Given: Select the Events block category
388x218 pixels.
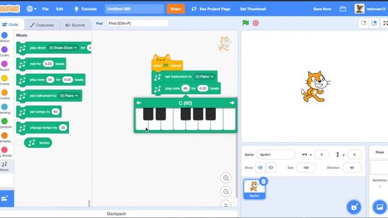Looking at the screenshot, I should 5,80.
